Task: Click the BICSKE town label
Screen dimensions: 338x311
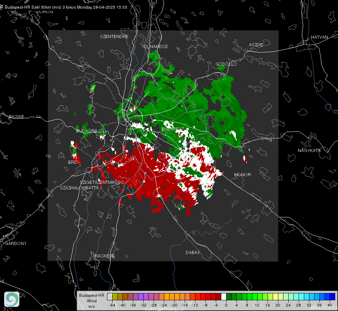Action: coord(16,116)
